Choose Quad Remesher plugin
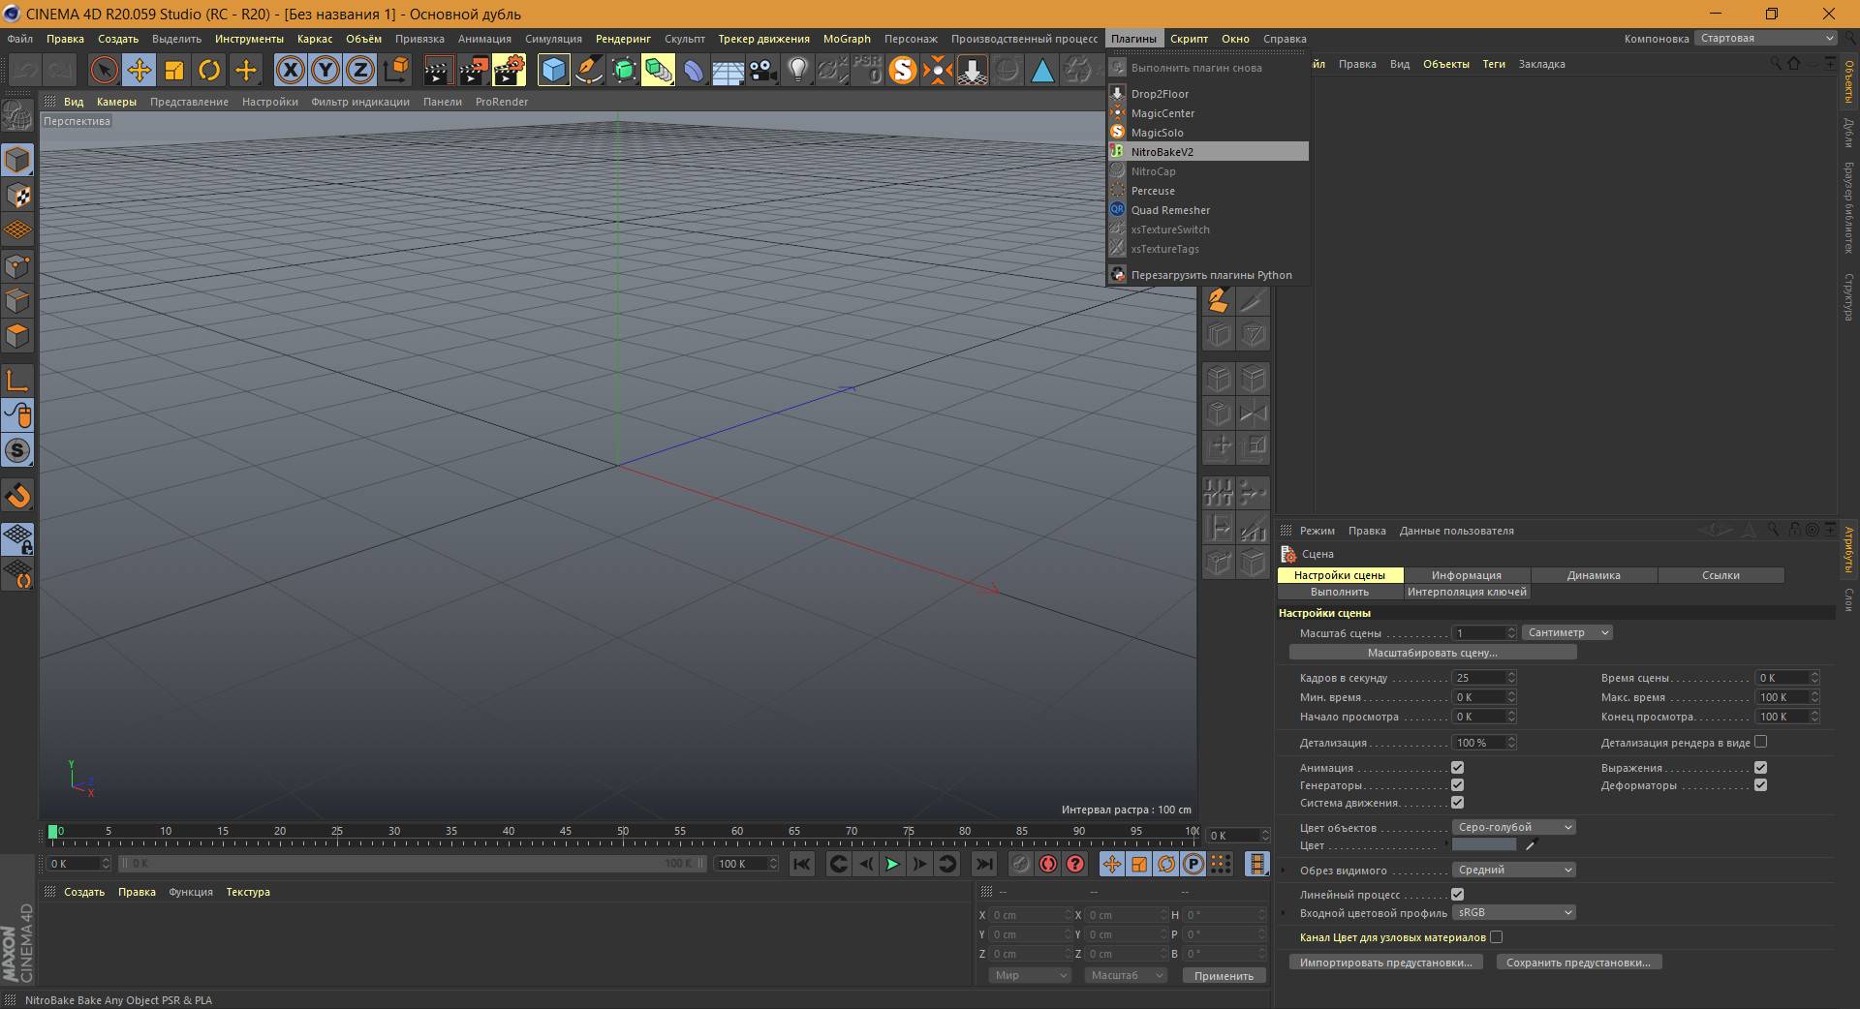The image size is (1860, 1009). (x=1208, y=210)
